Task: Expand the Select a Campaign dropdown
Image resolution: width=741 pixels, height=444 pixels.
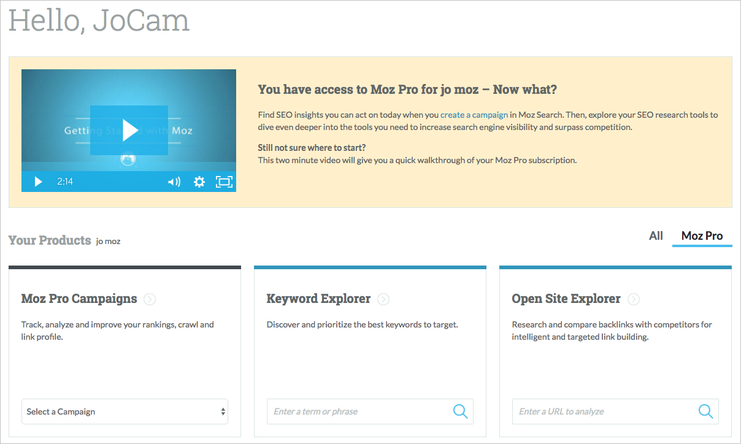Action: [125, 411]
